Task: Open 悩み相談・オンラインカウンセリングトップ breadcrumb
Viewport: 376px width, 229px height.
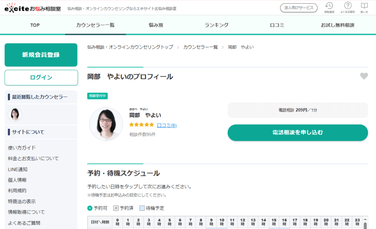Action: click(x=130, y=47)
